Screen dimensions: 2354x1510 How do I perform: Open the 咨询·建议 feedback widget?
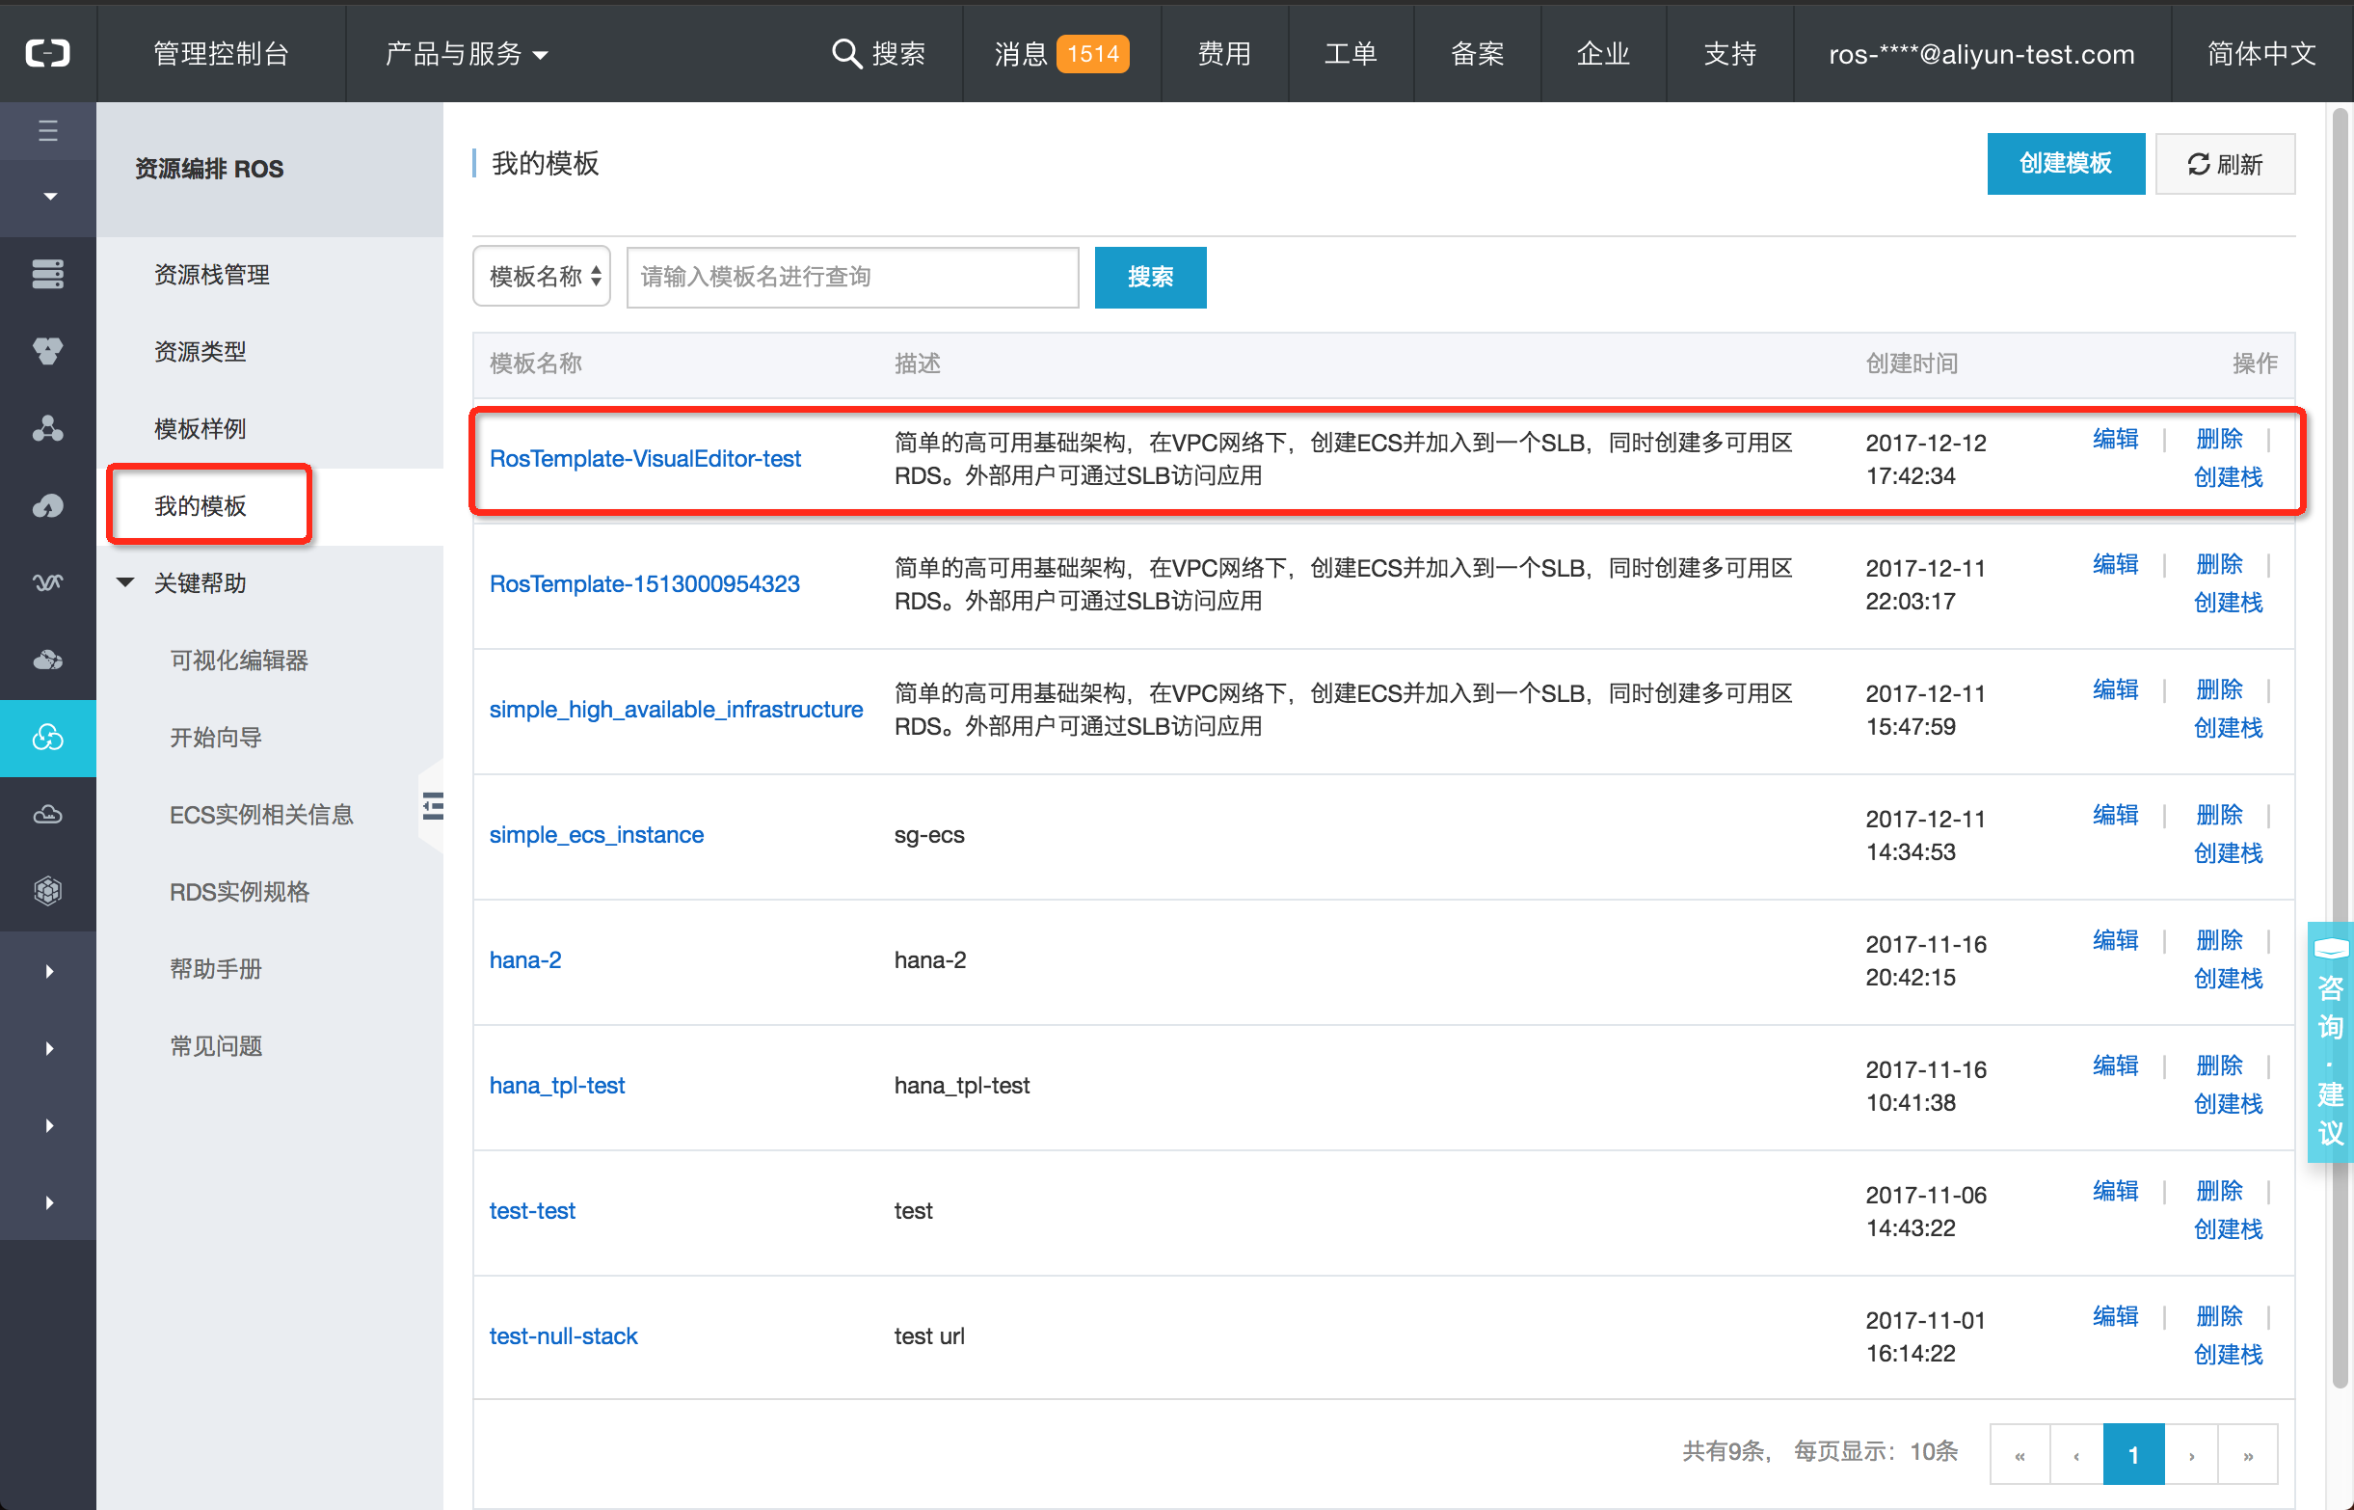pos(2331,1042)
